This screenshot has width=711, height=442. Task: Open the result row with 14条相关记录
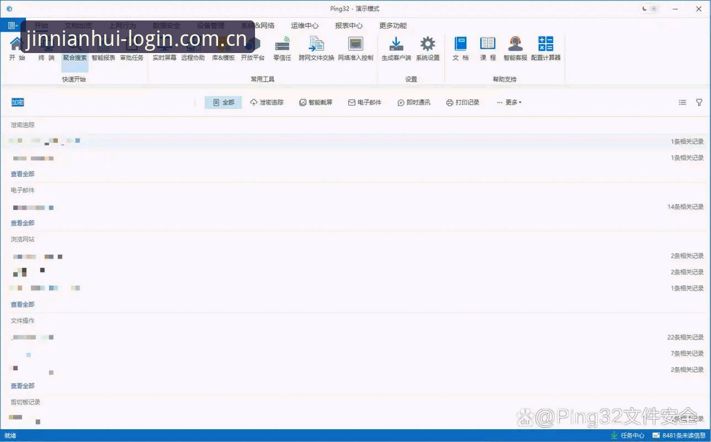(x=355, y=207)
